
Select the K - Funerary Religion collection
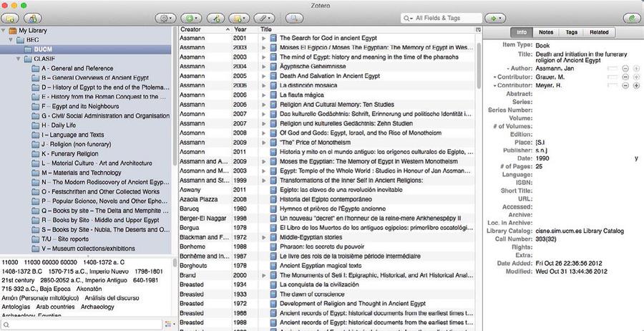69,153
